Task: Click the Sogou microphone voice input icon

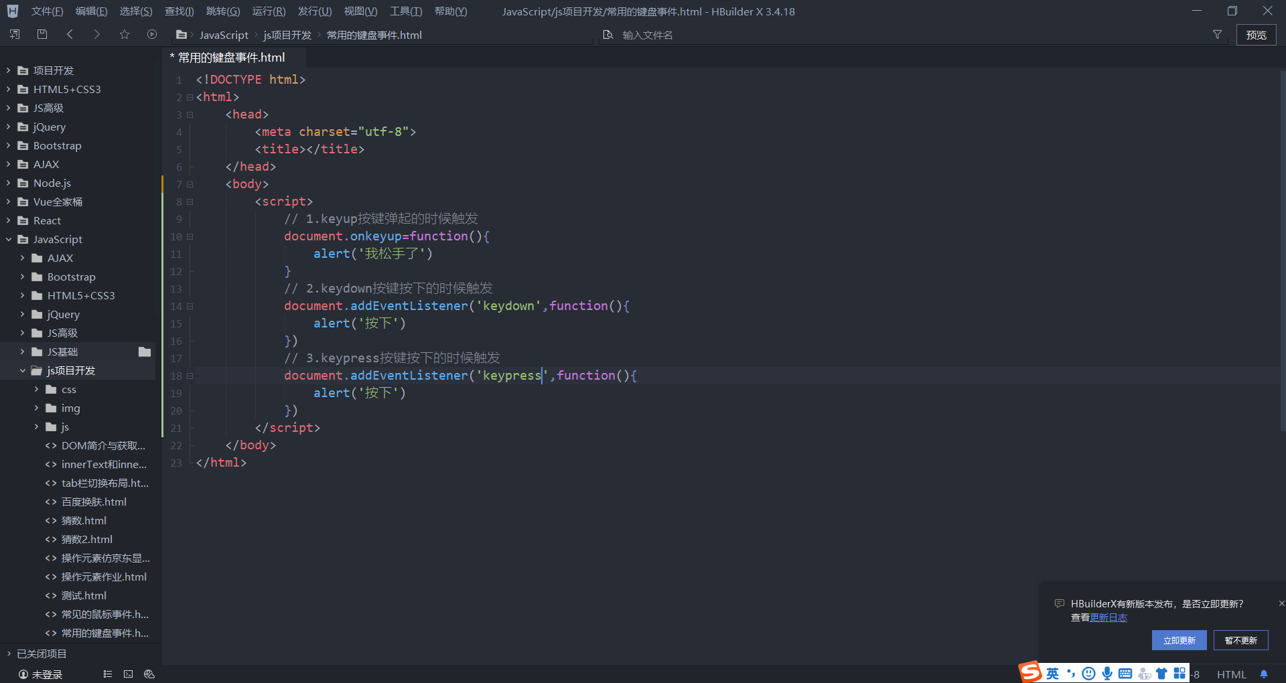Action: (1106, 674)
